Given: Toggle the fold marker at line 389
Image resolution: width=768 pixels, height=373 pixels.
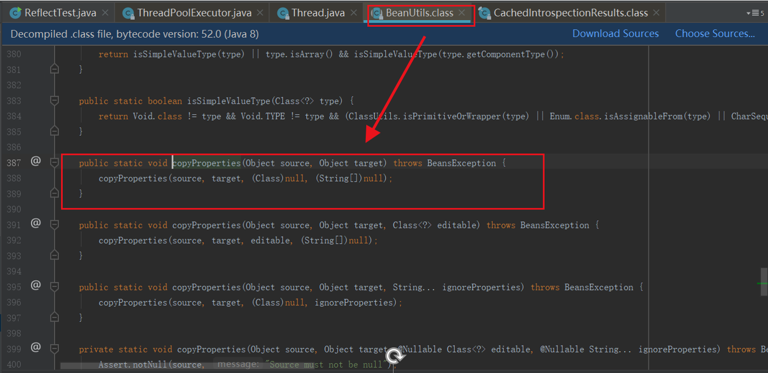Looking at the screenshot, I should click(54, 193).
